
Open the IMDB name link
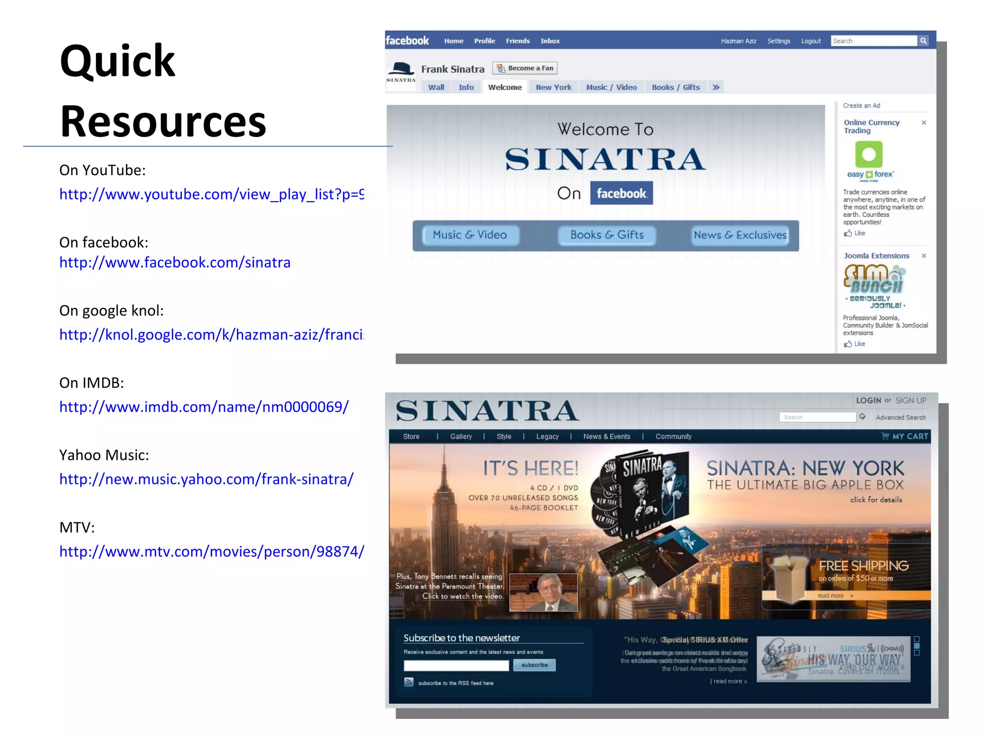(204, 407)
